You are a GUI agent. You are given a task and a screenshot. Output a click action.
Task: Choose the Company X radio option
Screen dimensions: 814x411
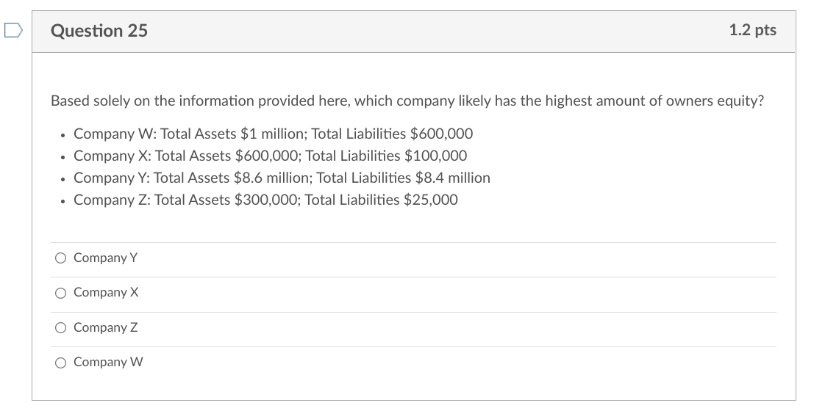tap(61, 293)
